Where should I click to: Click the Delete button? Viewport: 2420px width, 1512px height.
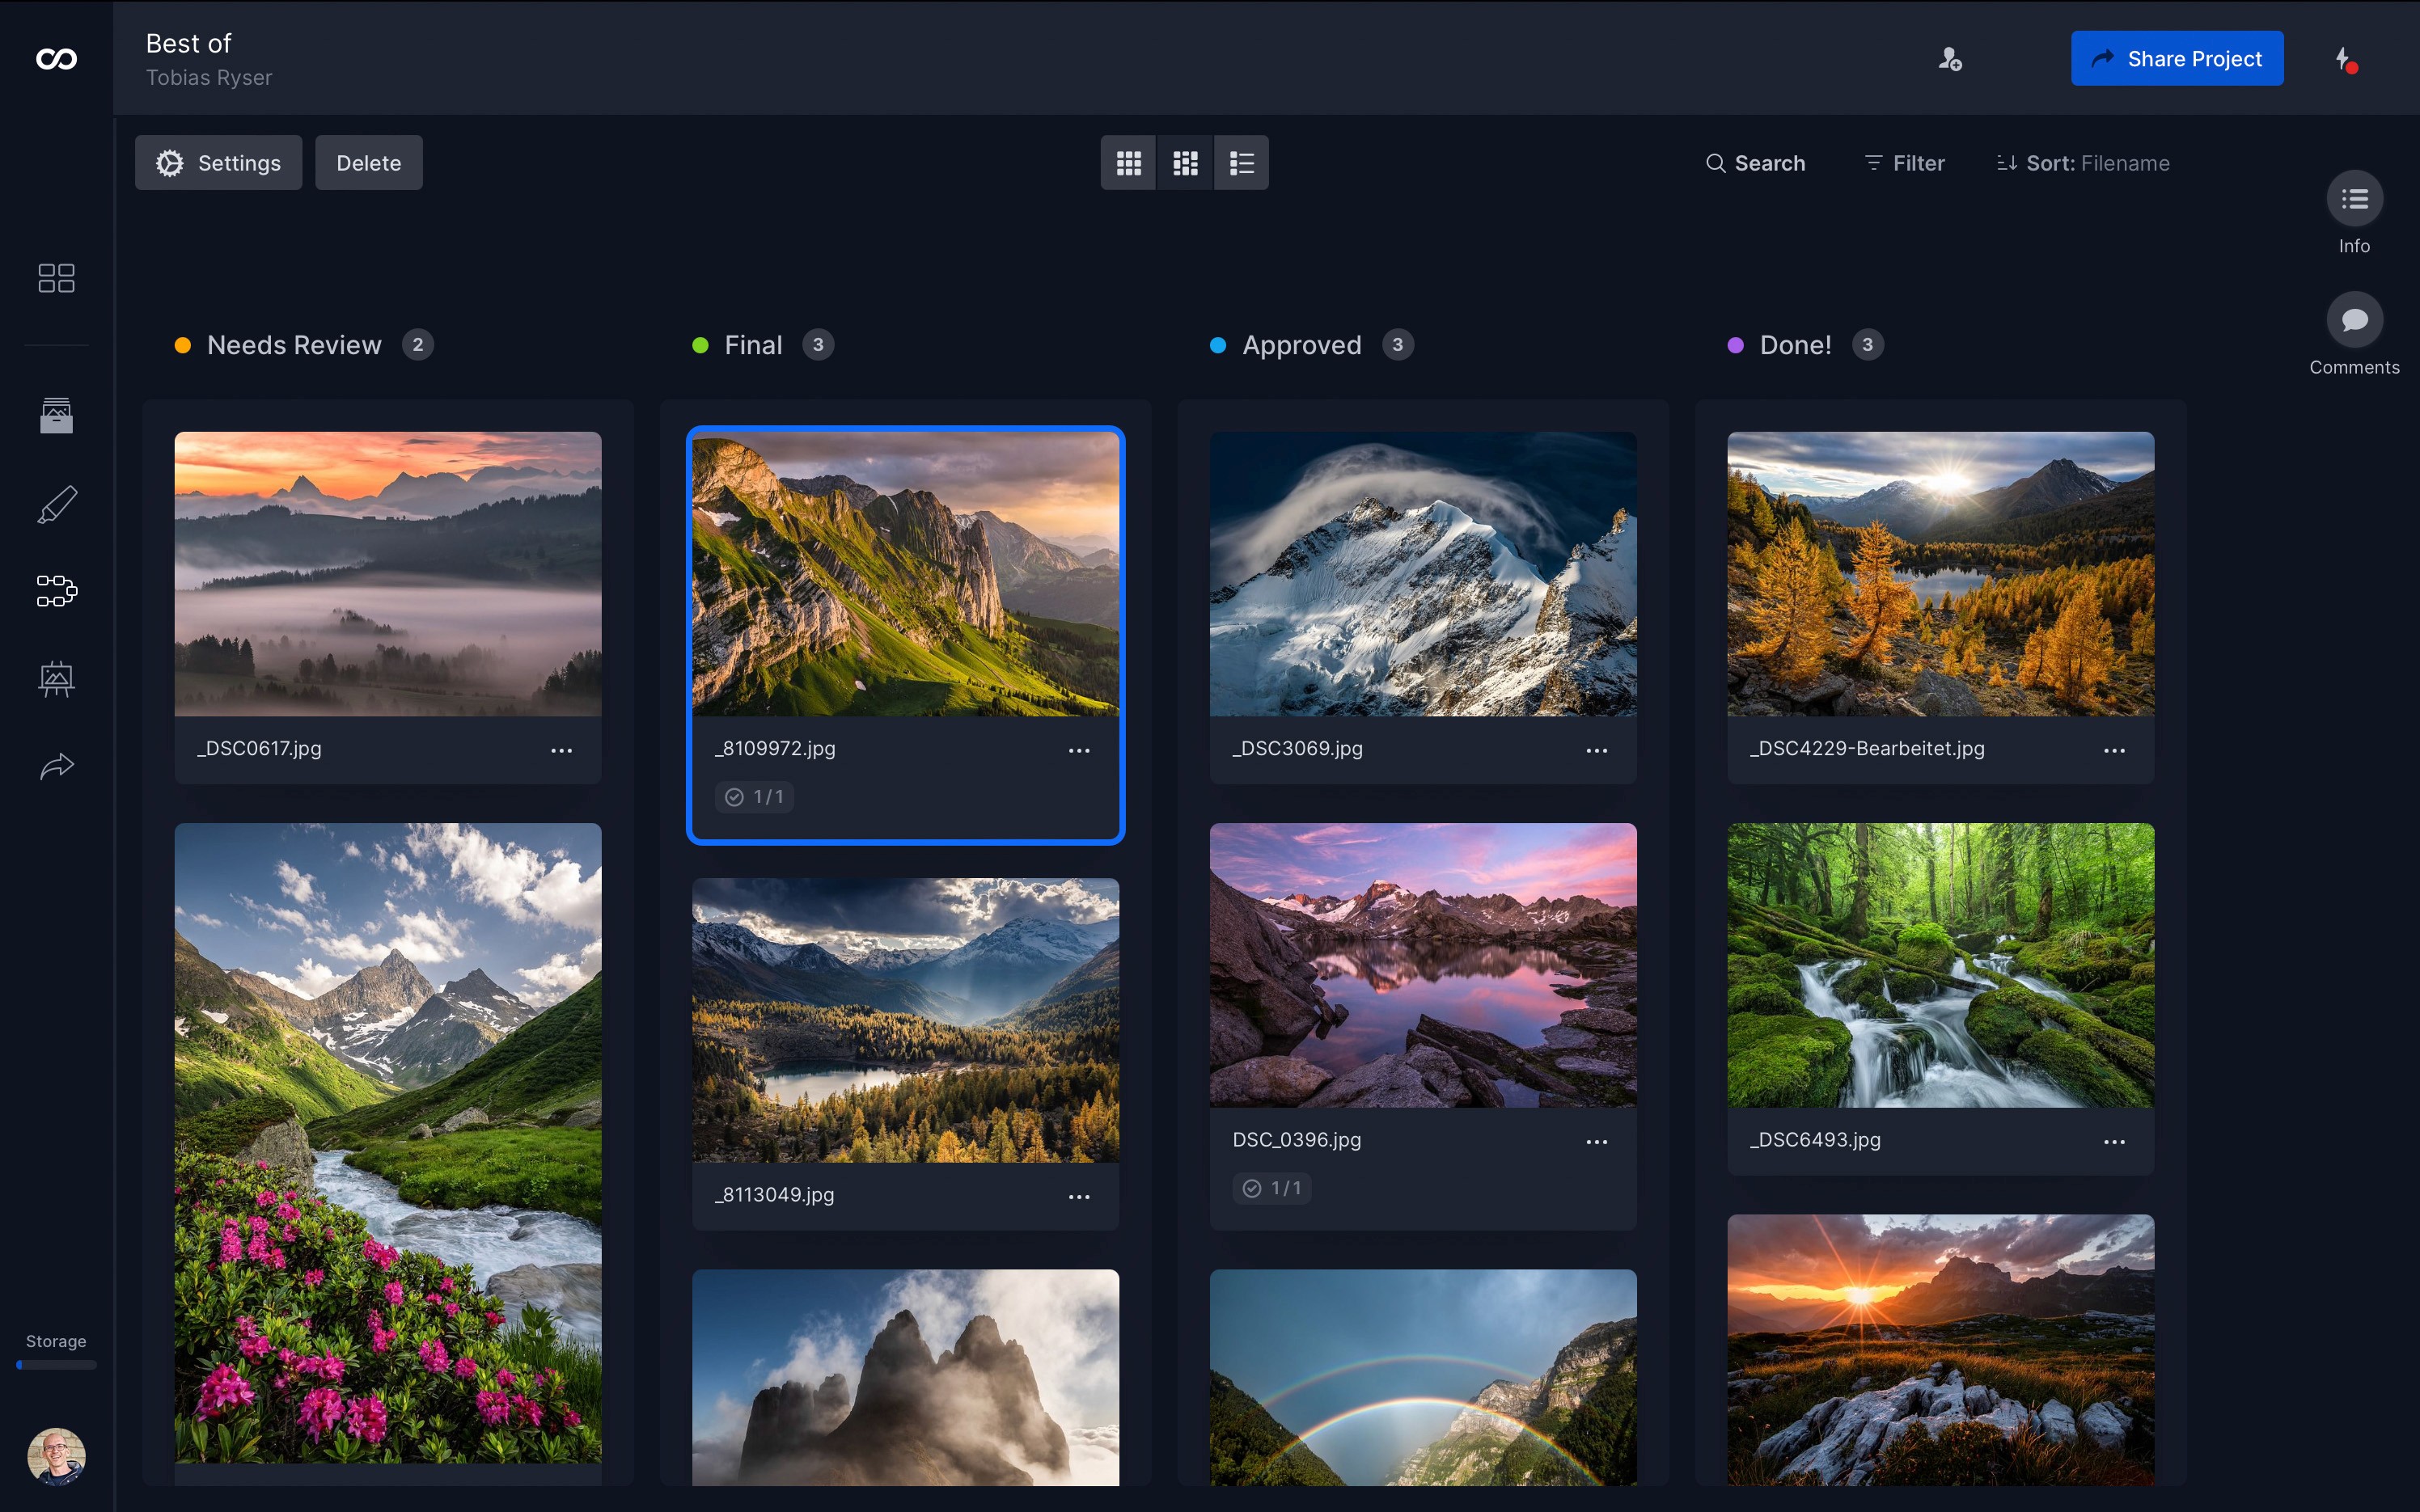368,163
